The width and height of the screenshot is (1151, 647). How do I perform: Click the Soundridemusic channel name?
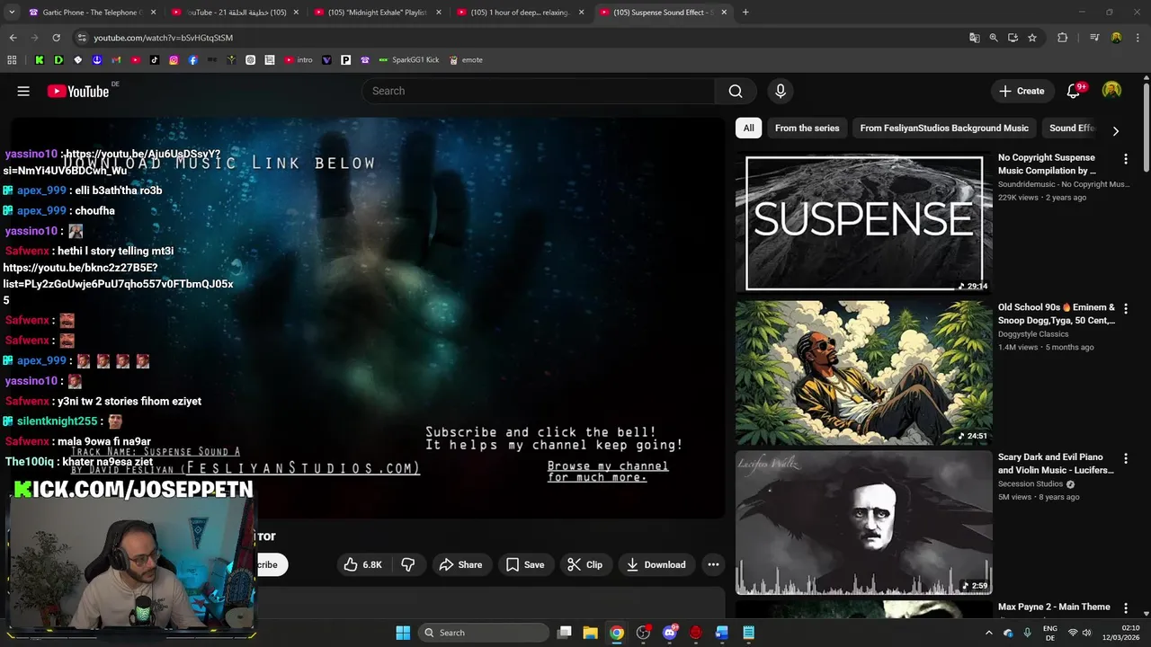tap(1064, 184)
